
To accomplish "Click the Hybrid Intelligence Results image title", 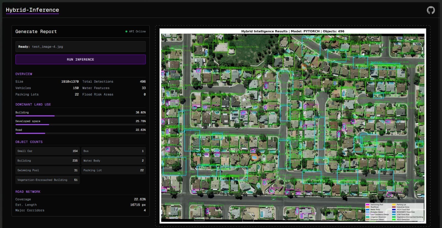I will tap(293, 31).
